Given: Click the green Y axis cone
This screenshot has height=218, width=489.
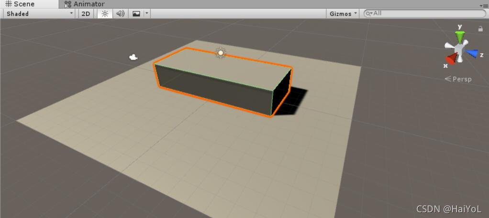Looking at the screenshot, I should [460, 37].
